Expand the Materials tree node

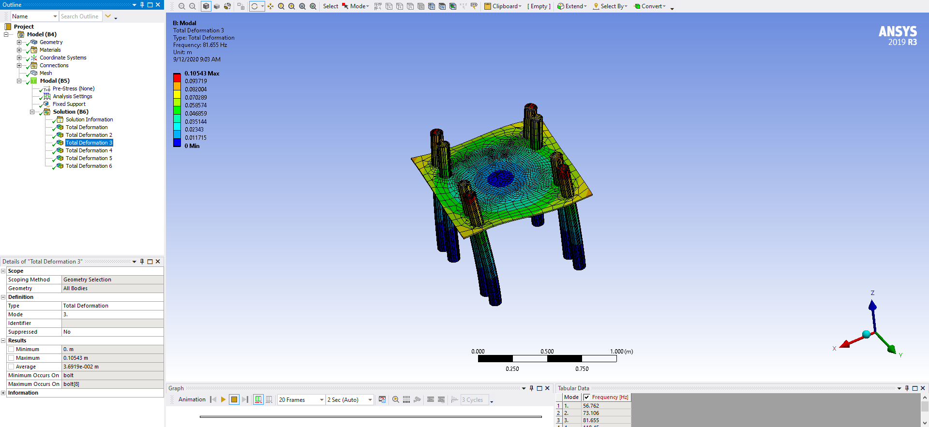[x=19, y=50]
